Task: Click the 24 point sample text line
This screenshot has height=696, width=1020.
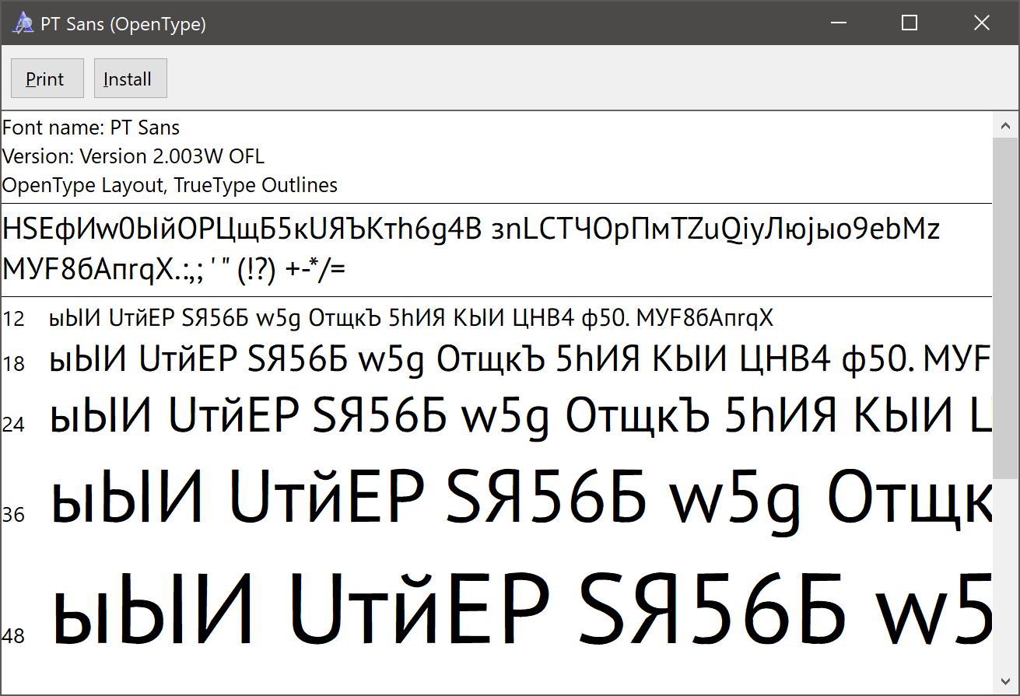Action: 521,417
